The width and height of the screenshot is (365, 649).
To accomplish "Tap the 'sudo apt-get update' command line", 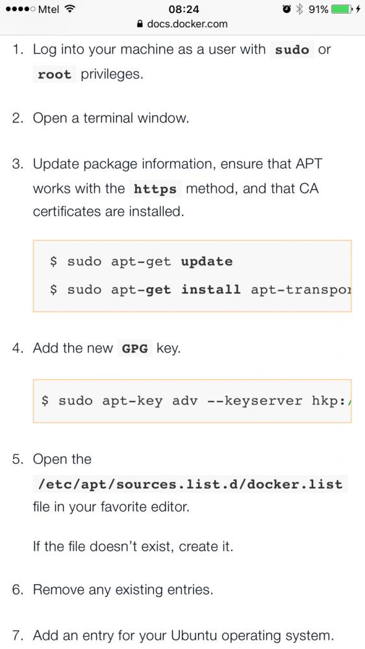I will [x=141, y=262].
